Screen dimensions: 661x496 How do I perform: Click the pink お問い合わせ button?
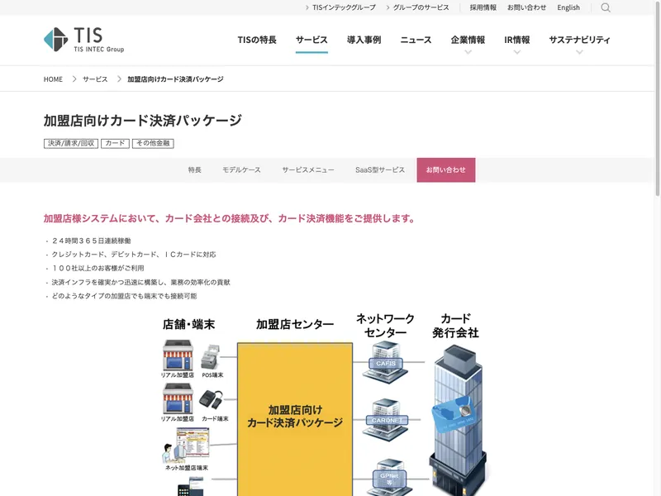[446, 169]
